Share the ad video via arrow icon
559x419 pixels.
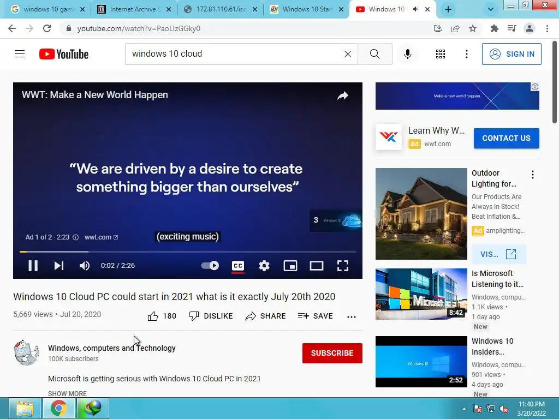point(343,95)
